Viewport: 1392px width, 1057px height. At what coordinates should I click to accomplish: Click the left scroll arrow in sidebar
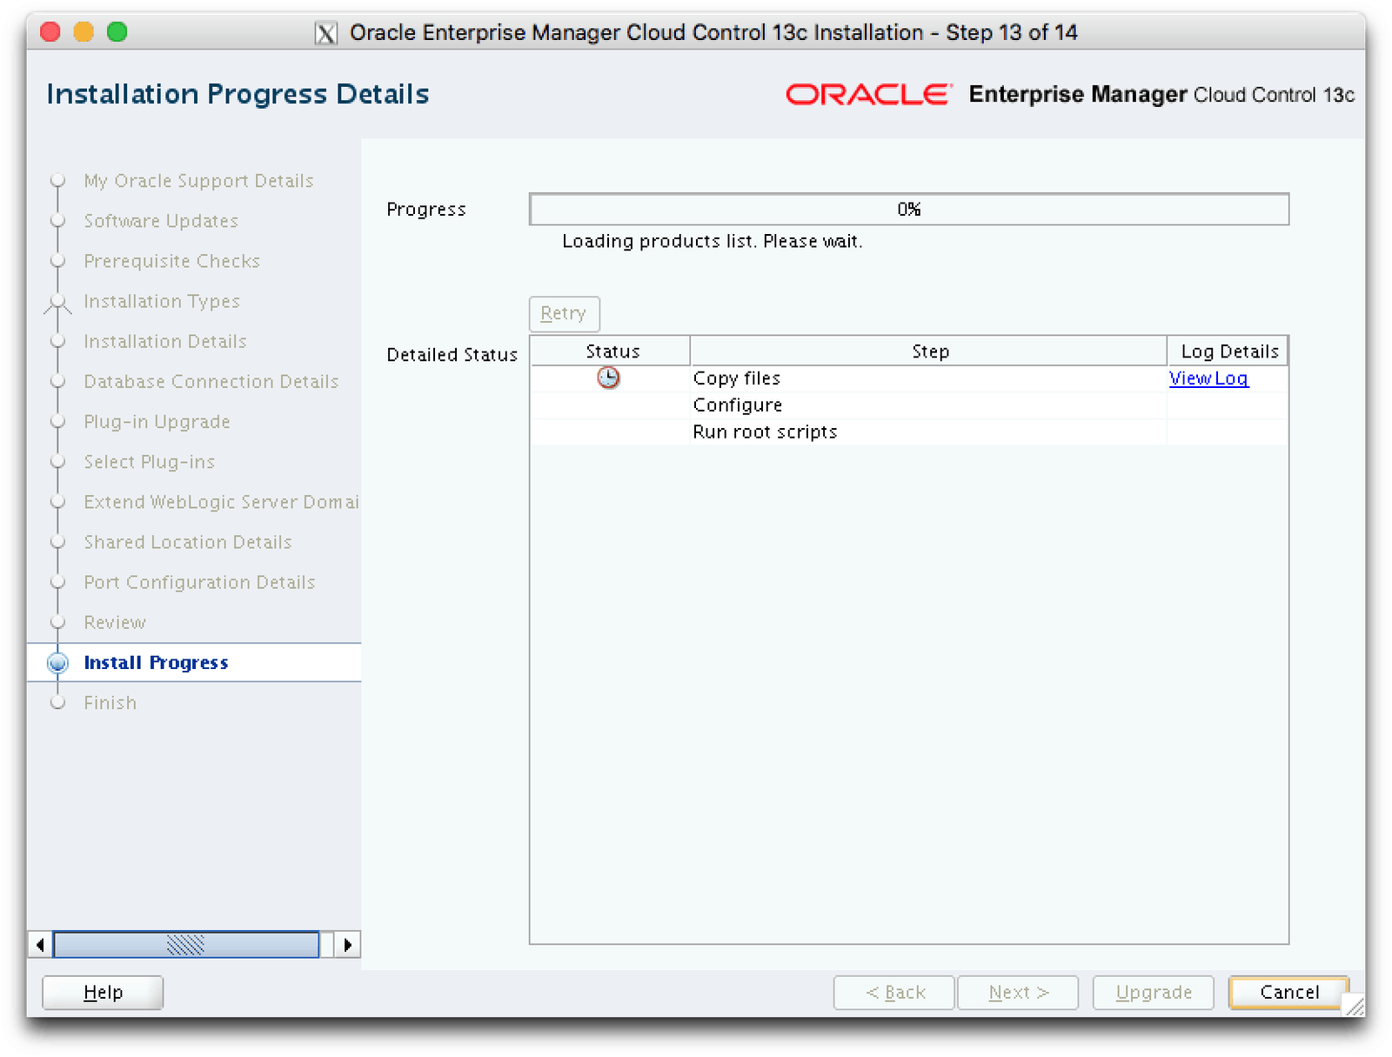click(40, 944)
